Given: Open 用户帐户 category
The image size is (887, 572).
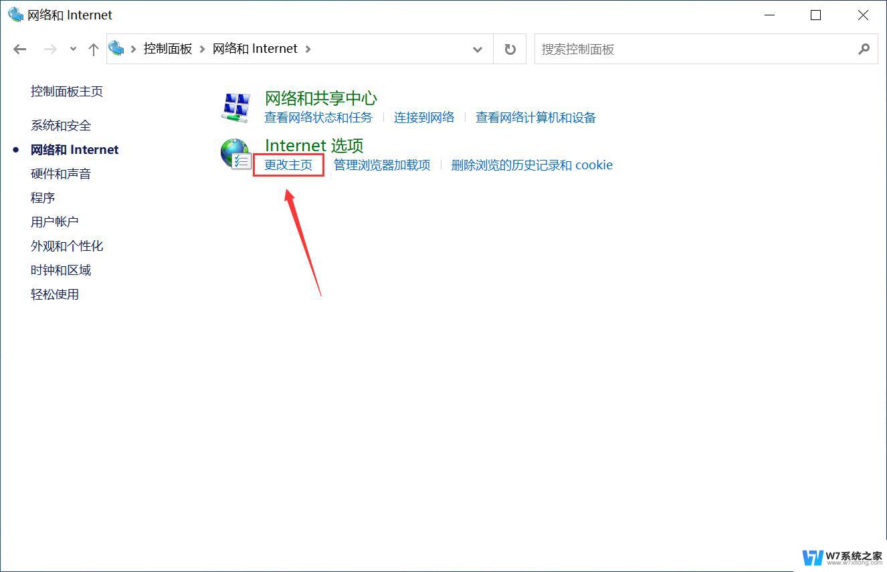Looking at the screenshot, I should pyautogui.click(x=55, y=222).
